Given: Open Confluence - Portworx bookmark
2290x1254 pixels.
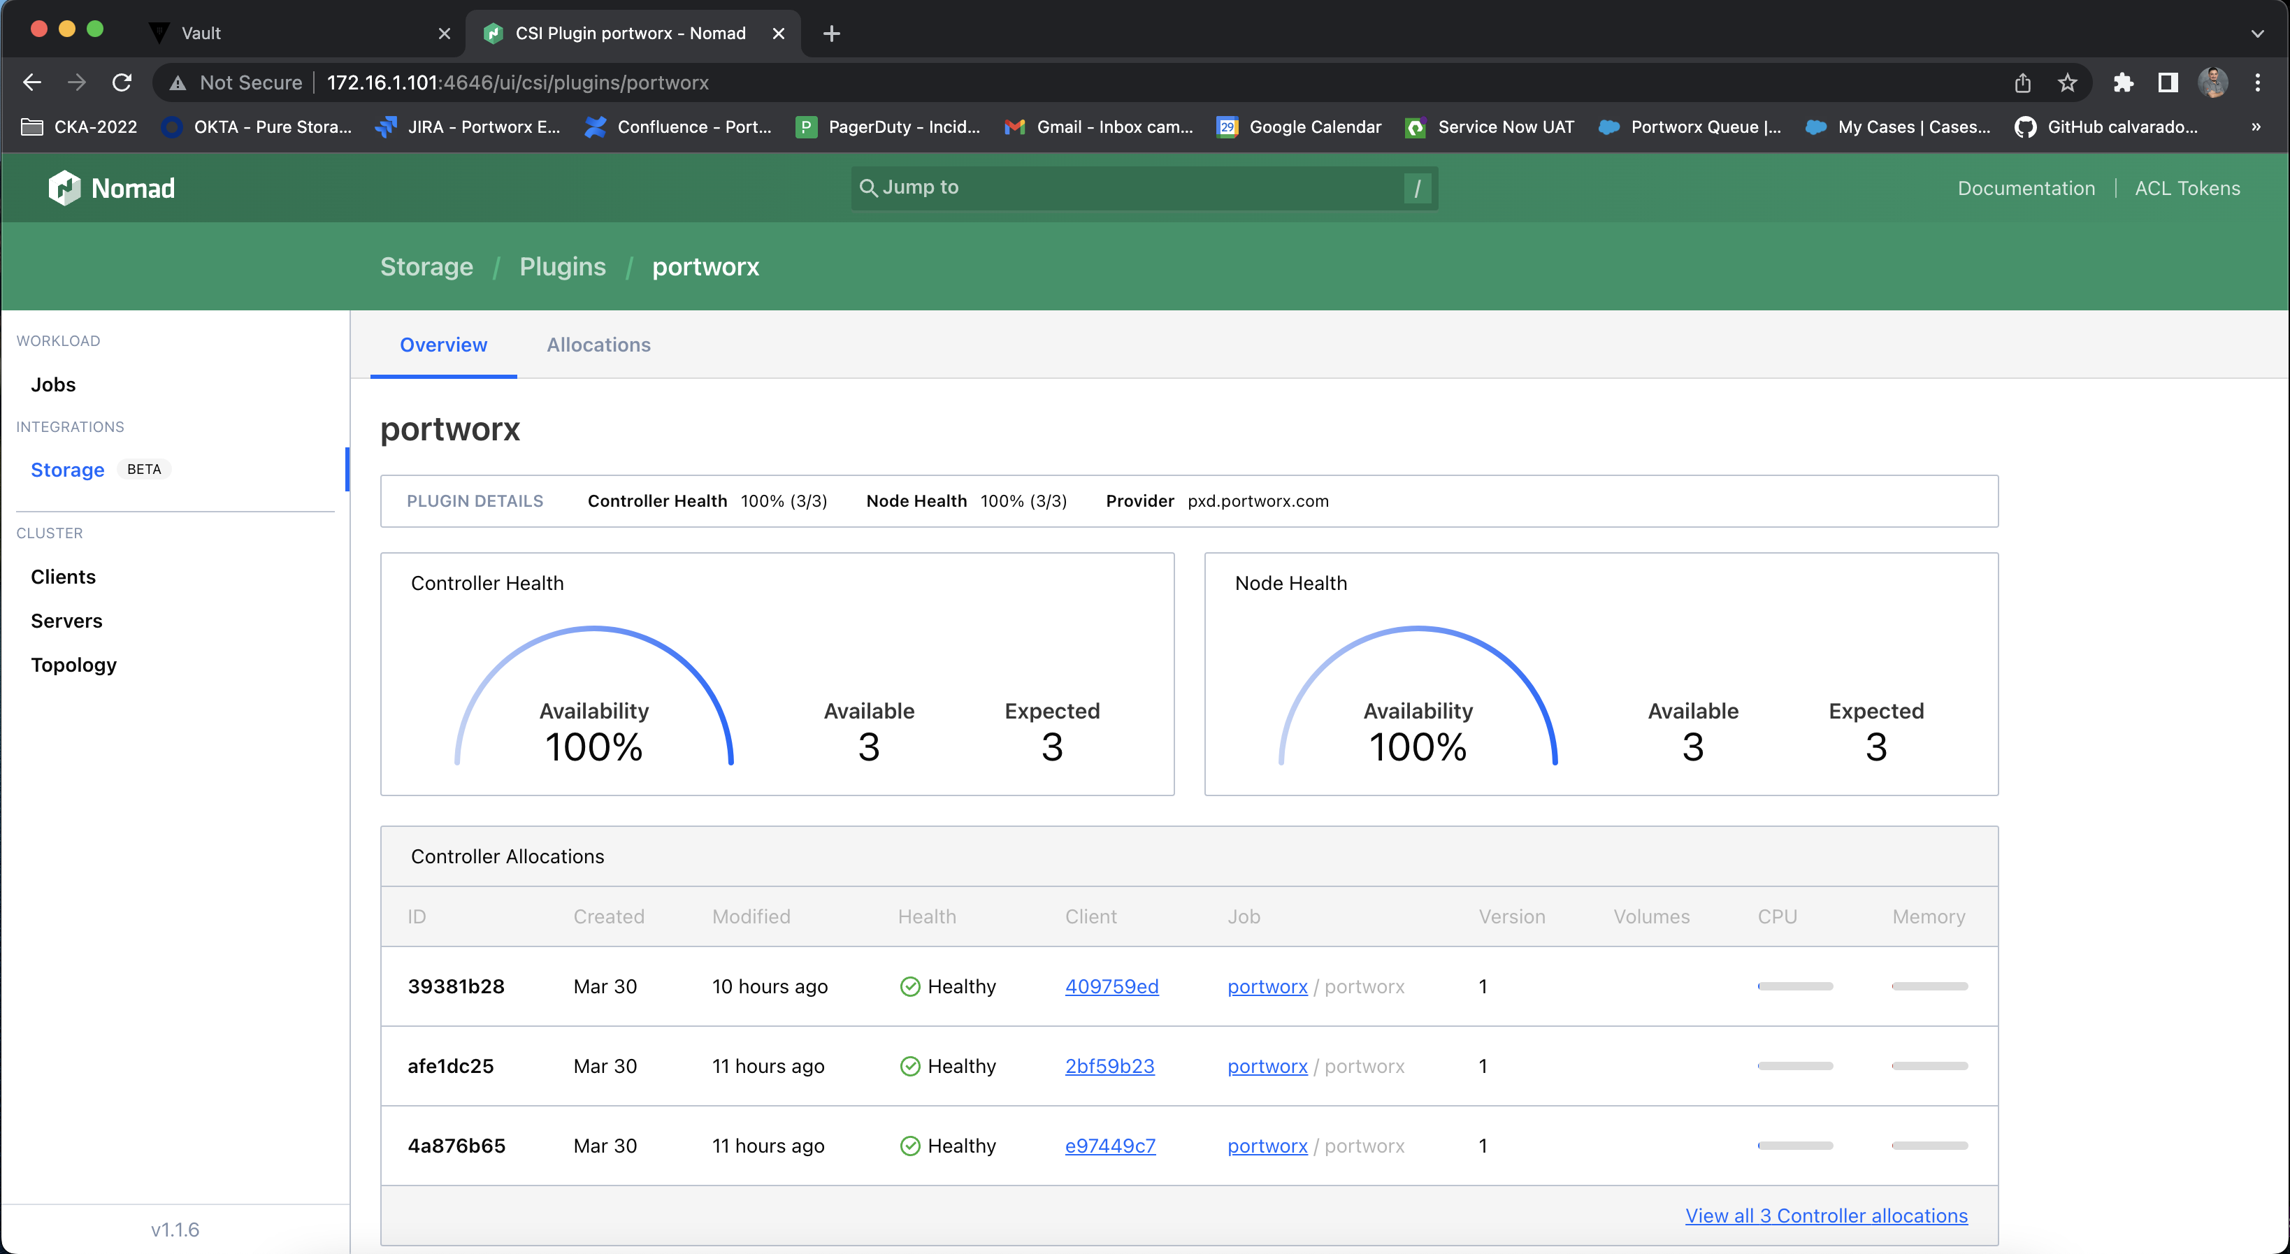Looking at the screenshot, I should click(x=678, y=127).
